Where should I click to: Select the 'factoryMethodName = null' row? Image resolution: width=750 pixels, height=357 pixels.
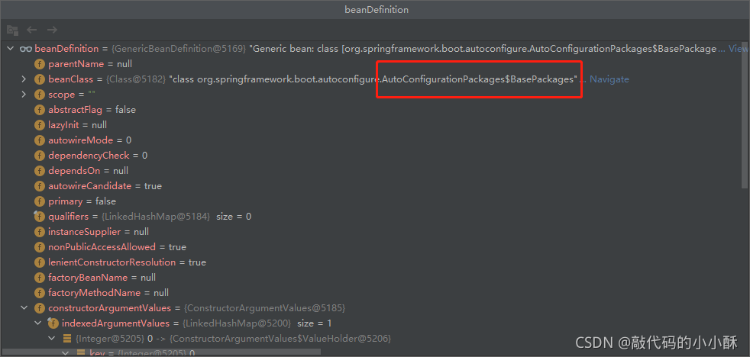(x=108, y=292)
